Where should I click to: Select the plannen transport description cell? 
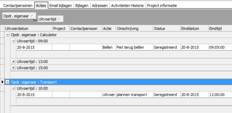coord(134,94)
